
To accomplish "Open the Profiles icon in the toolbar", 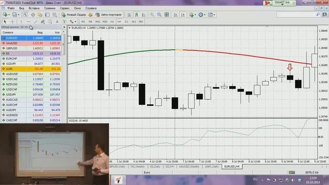I will click(14, 15).
